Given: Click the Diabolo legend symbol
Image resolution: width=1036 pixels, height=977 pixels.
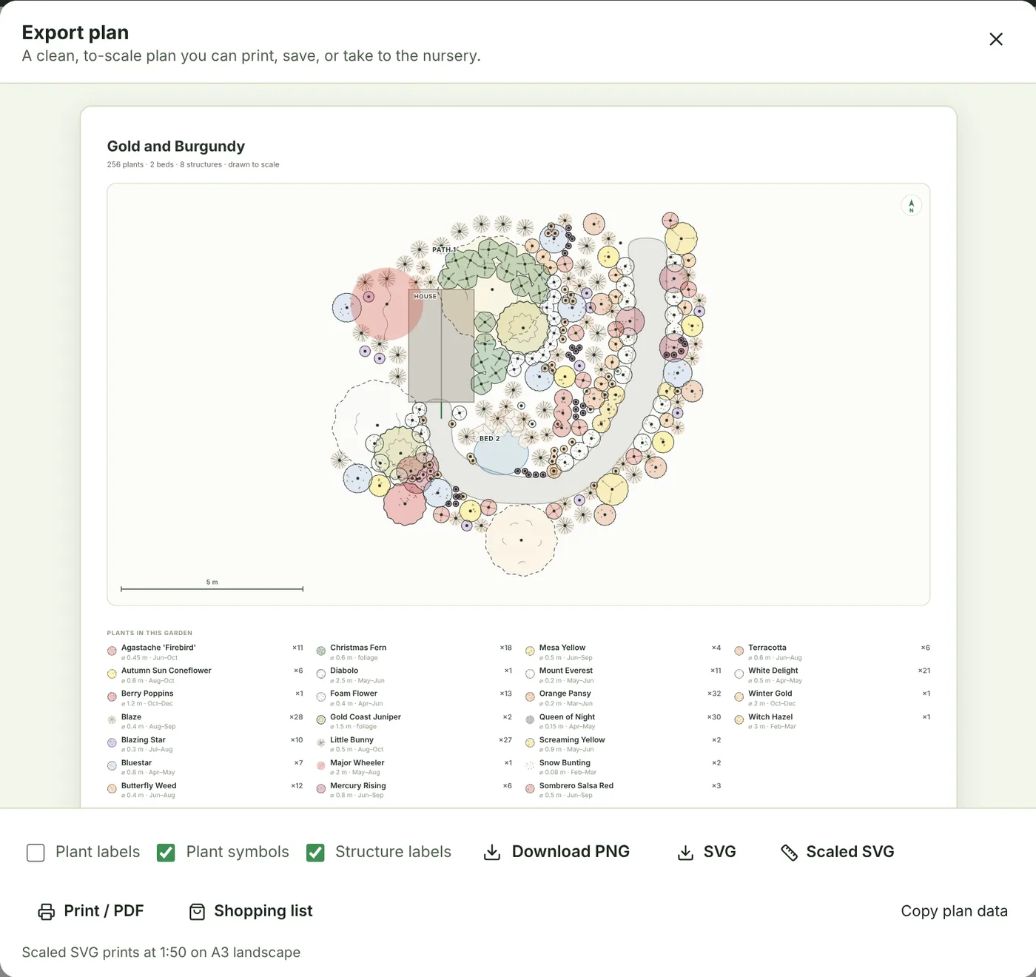Looking at the screenshot, I should point(321,674).
